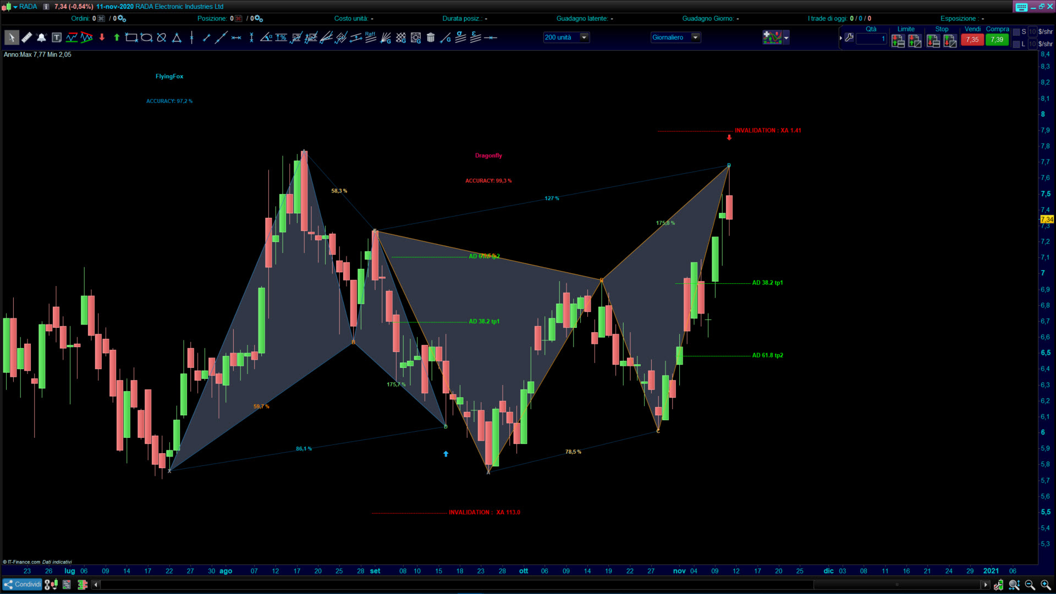Open the 200 unità dropdown
The image size is (1056, 594).
(x=584, y=37)
